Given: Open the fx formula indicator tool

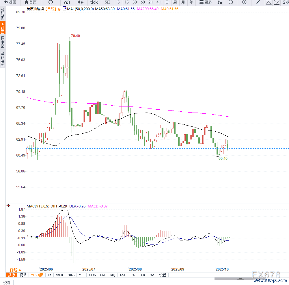Looking at the screenshot, I should [220, 2].
